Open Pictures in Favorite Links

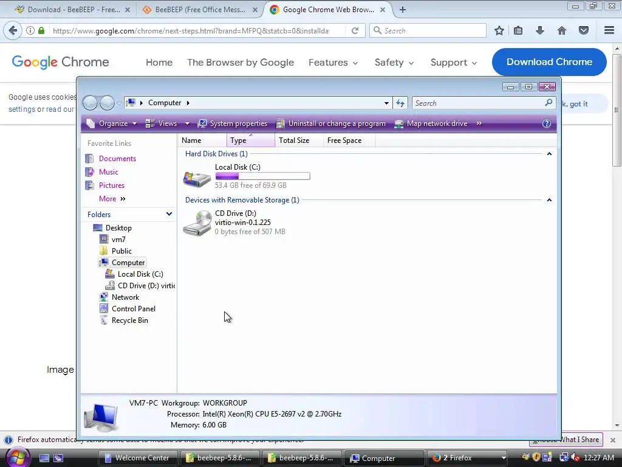pyautogui.click(x=112, y=185)
